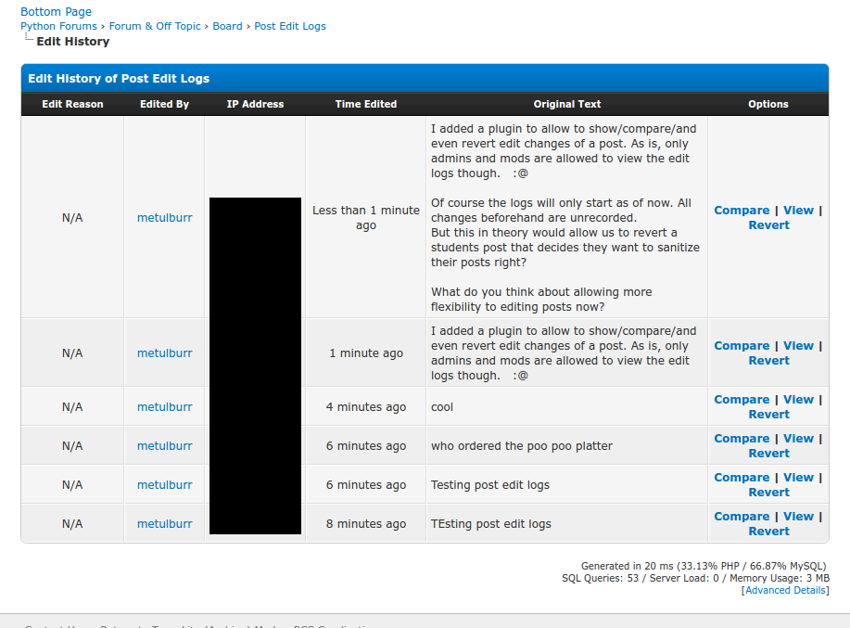
Task: Compare the edit made 1 minute ago
Action: tap(742, 346)
